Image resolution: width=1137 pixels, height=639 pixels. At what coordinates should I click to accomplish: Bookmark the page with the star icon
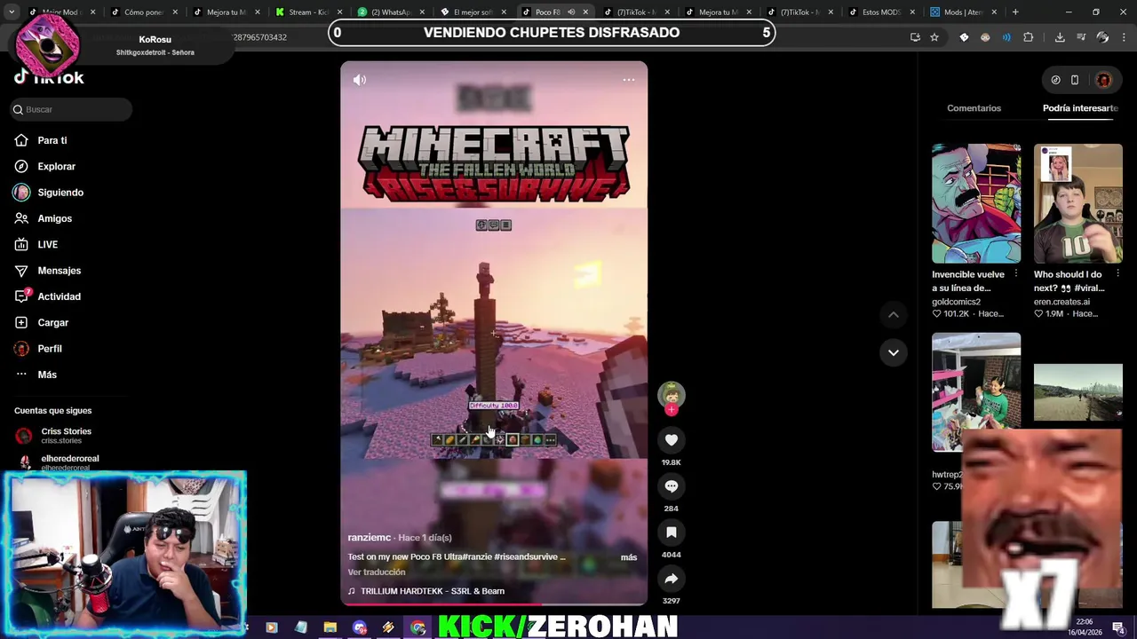point(934,37)
